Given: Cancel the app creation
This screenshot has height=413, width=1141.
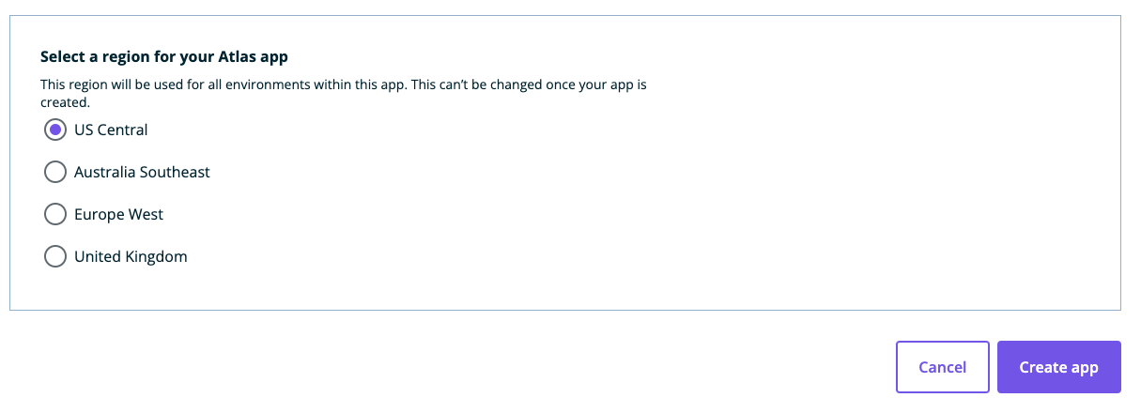Looking at the screenshot, I should pyautogui.click(x=943, y=367).
